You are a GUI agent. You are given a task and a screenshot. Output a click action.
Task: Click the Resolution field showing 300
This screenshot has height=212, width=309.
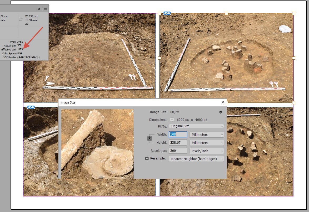[178, 151]
